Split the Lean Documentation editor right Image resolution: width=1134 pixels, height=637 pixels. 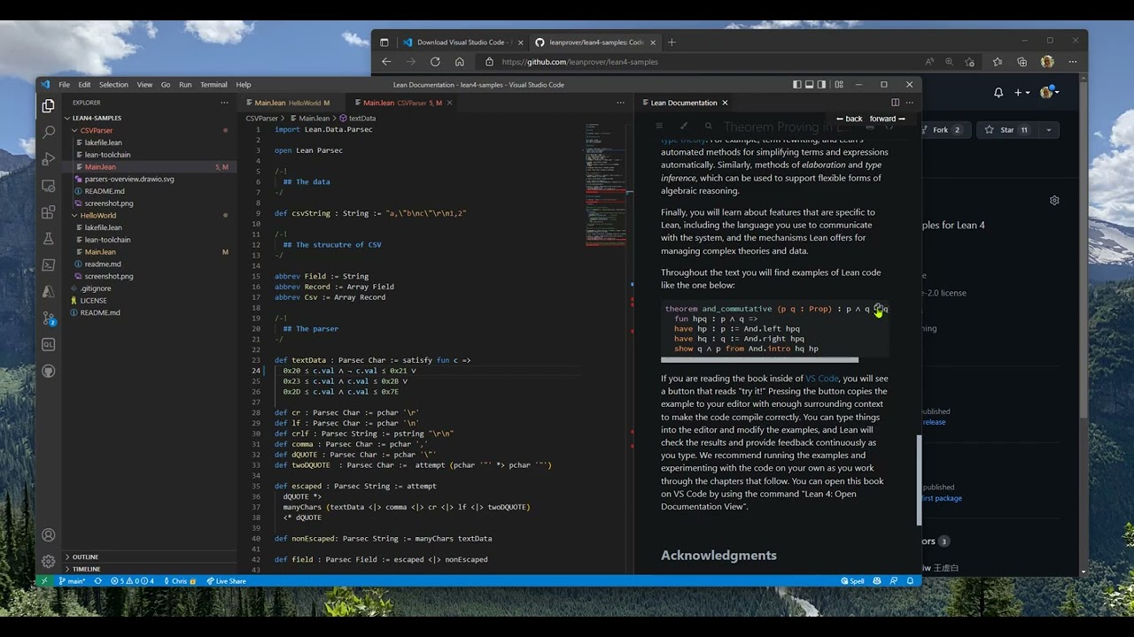pyautogui.click(x=895, y=103)
